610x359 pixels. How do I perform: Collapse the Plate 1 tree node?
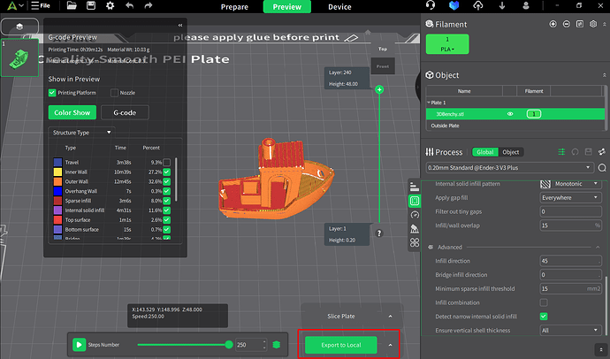(x=429, y=103)
